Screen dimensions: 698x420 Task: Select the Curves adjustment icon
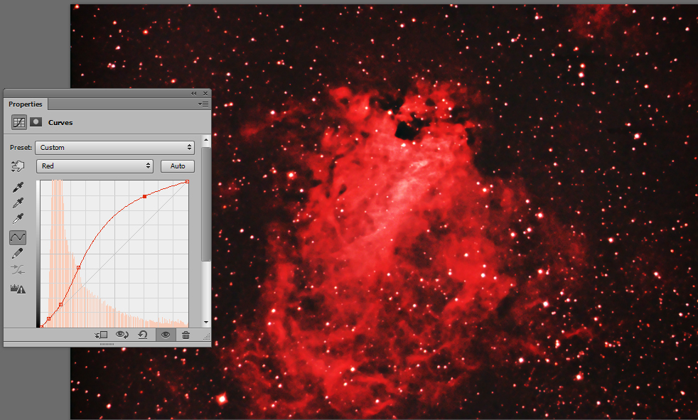[x=18, y=122]
